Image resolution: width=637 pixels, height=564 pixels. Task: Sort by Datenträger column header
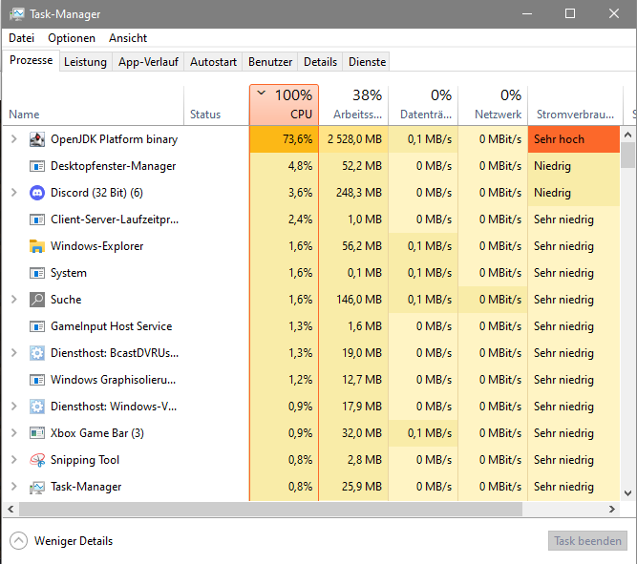(x=423, y=105)
